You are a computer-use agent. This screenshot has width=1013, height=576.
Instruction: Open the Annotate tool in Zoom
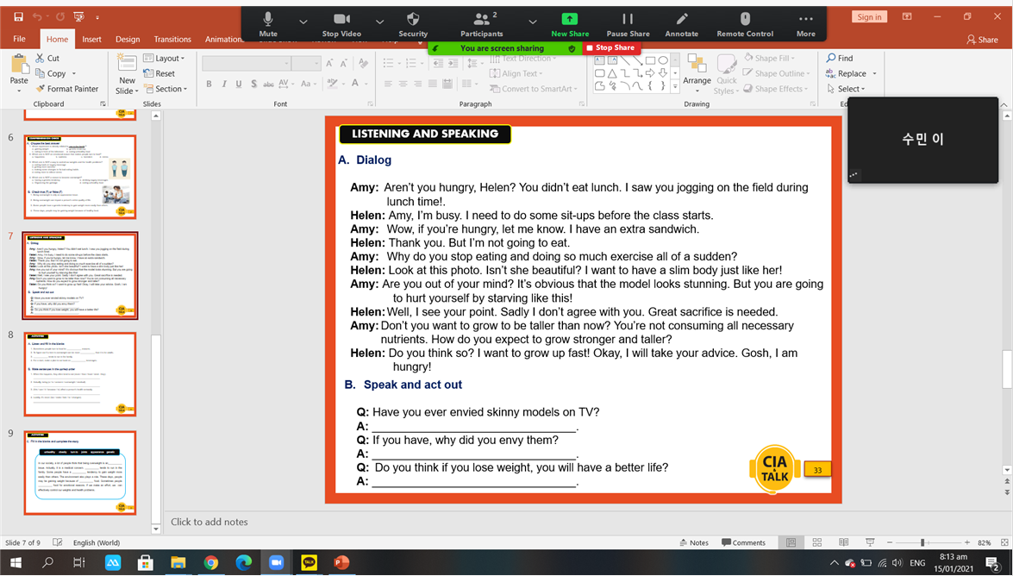coord(682,24)
